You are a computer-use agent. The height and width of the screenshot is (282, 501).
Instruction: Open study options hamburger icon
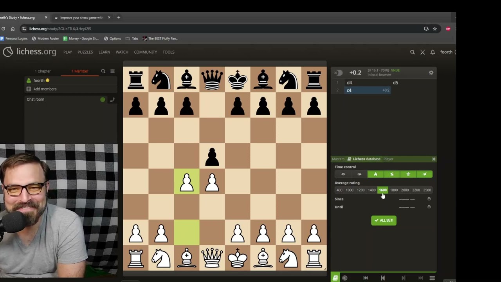click(x=112, y=71)
